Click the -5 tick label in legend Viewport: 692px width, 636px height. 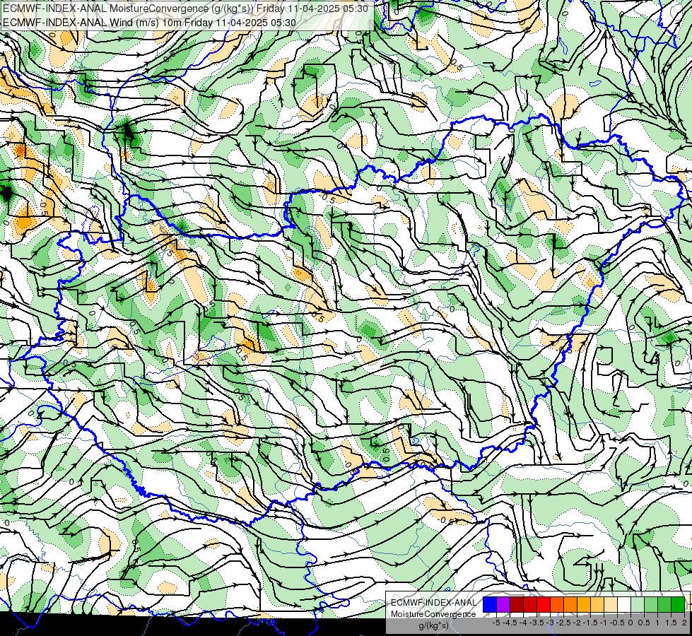(x=496, y=623)
